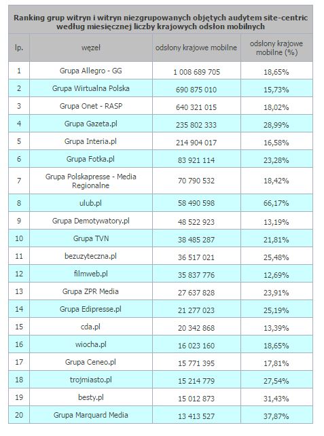Select Grupa Onet - RASP entry
Screen dimensions: 324x436
[90, 106]
